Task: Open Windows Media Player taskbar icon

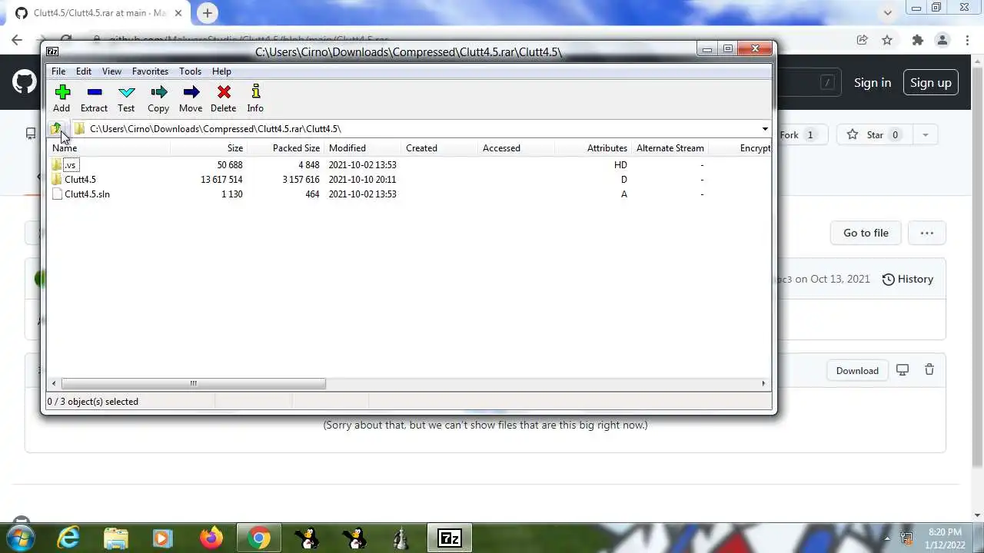Action: pyautogui.click(x=162, y=538)
